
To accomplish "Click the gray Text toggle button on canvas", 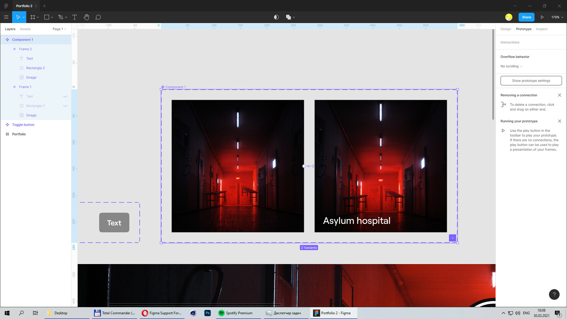I will point(114,222).
